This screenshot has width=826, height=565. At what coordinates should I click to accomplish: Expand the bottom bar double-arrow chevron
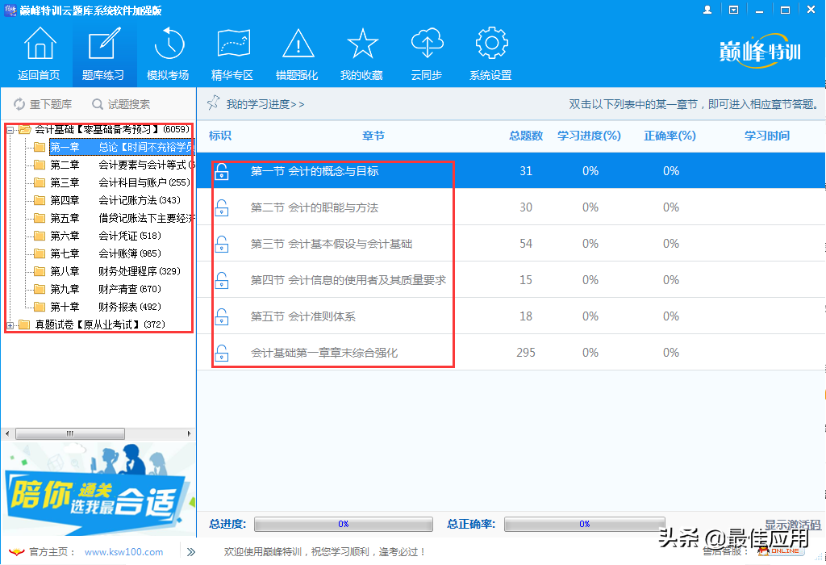pyautogui.click(x=191, y=552)
